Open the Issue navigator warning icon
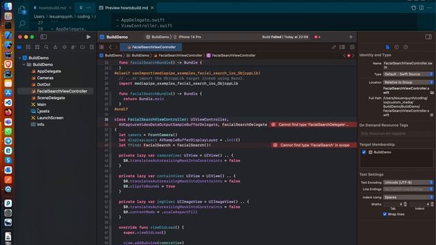This screenshot has height=245, width=436. pos(55,47)
